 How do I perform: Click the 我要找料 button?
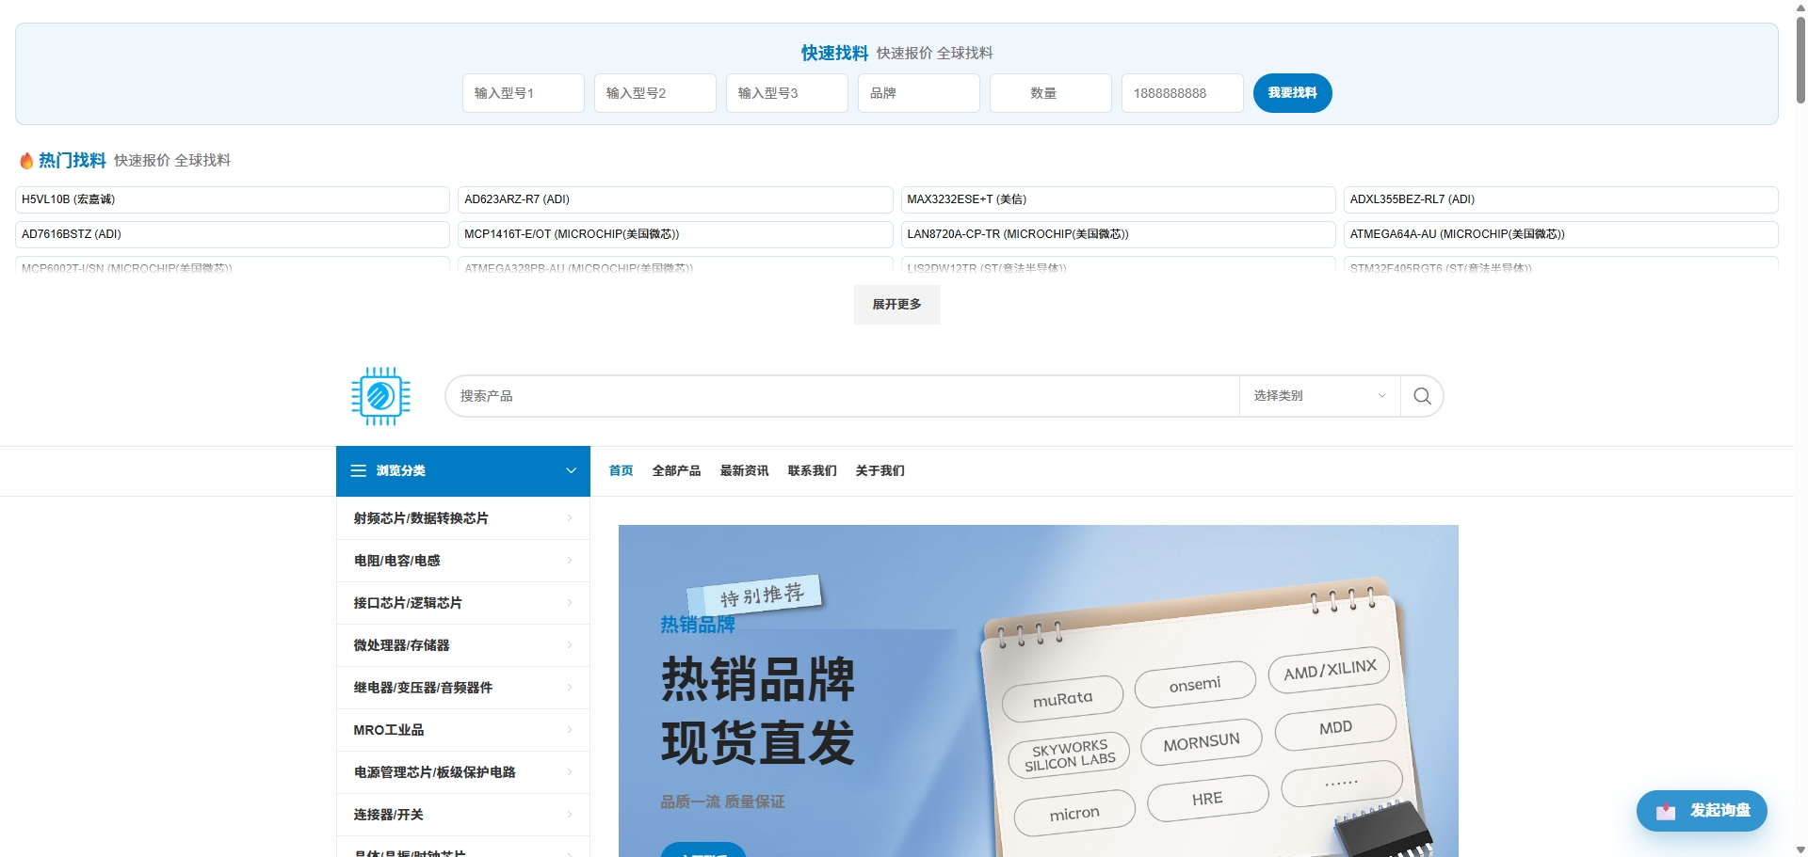[1292, 93]
